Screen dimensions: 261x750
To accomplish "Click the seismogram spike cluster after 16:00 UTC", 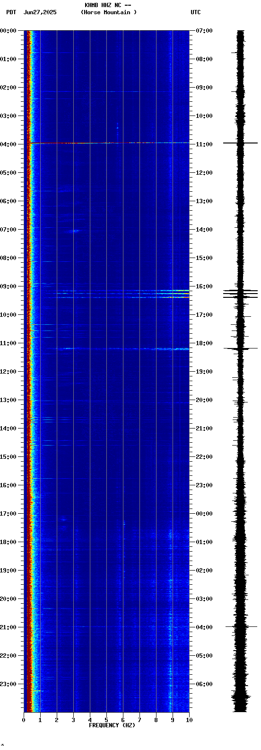I will 241,294.
